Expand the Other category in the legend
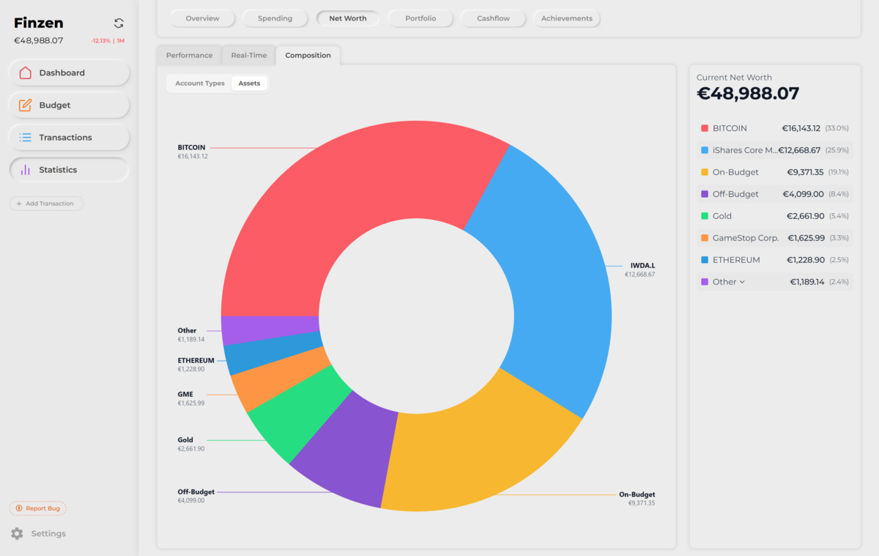This screenshot has height=556, width=879. tap(742, 282)
